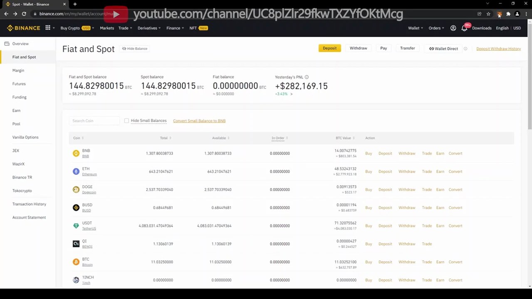
Task: Click the DOGE coin icon
Action: point(76,189)
